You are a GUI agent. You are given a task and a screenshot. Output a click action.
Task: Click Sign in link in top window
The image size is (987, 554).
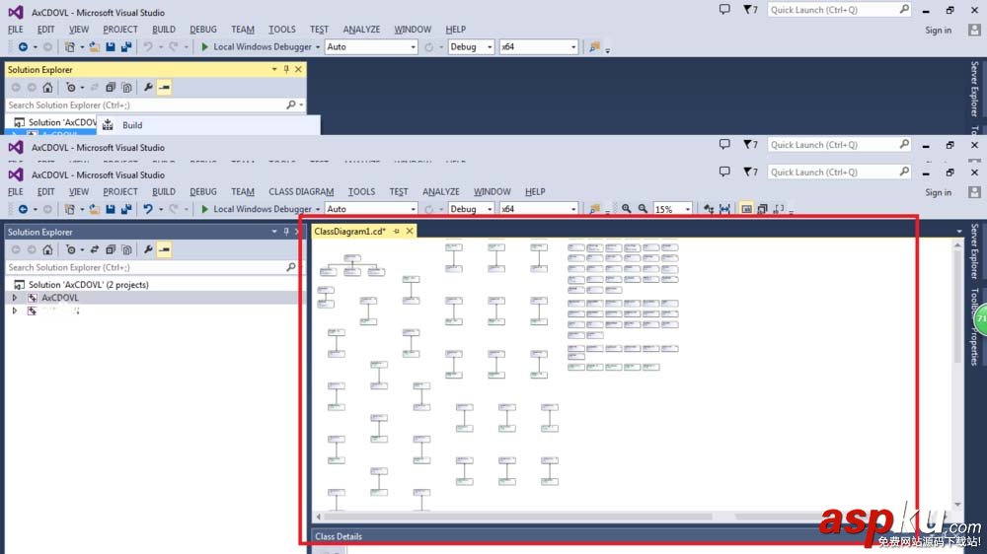(938, 31)
